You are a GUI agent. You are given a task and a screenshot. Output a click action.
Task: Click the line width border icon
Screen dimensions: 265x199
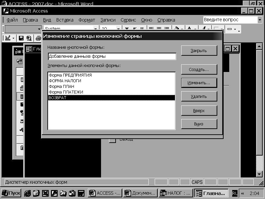pyautogui.click(x=216, y=28)
